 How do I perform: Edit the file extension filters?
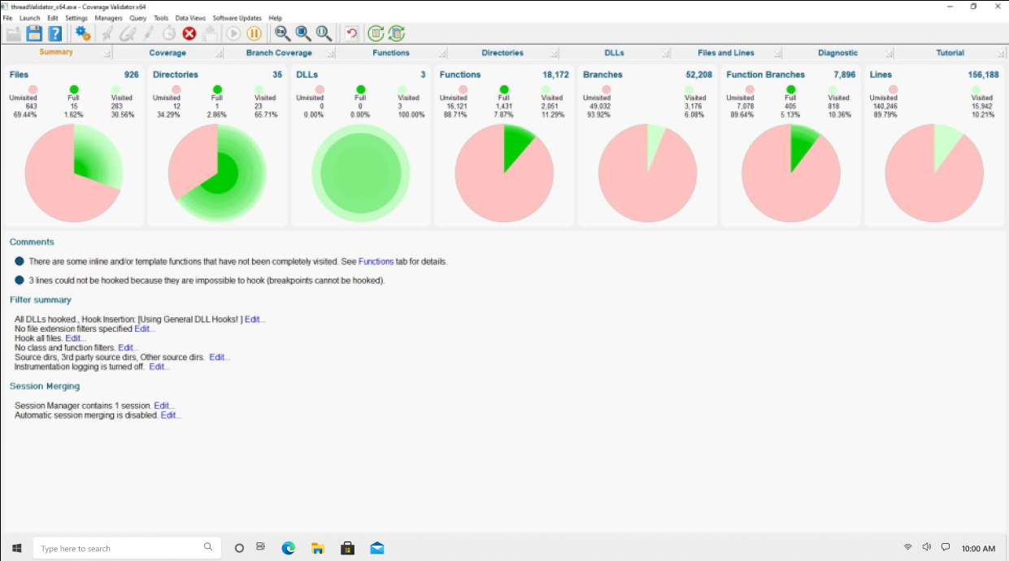click(x=145, y=329)
